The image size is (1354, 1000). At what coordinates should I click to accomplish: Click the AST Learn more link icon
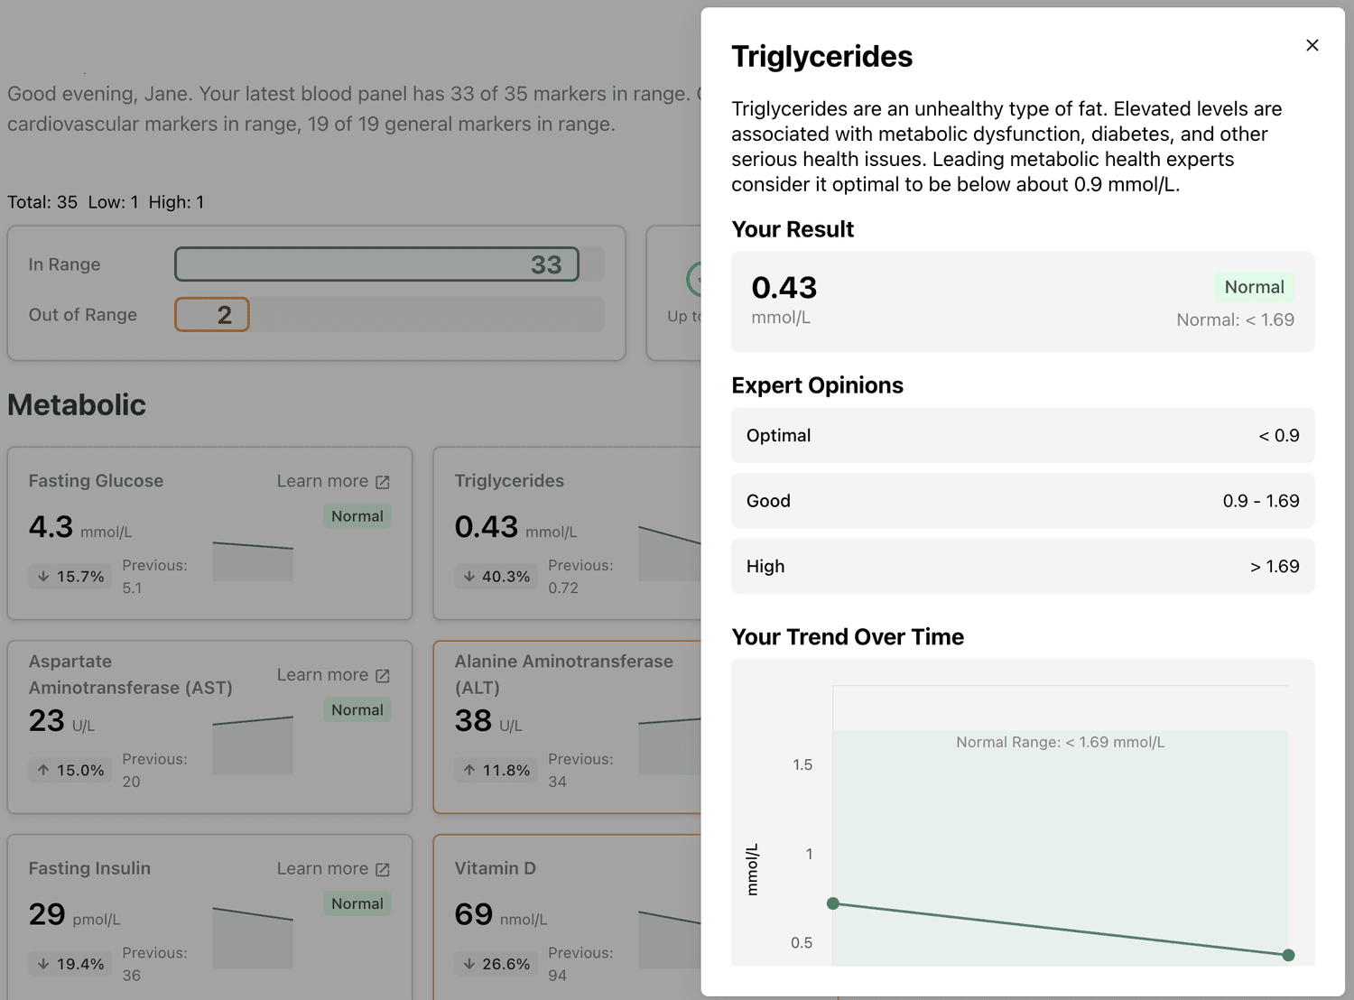(x=383, y=676)
